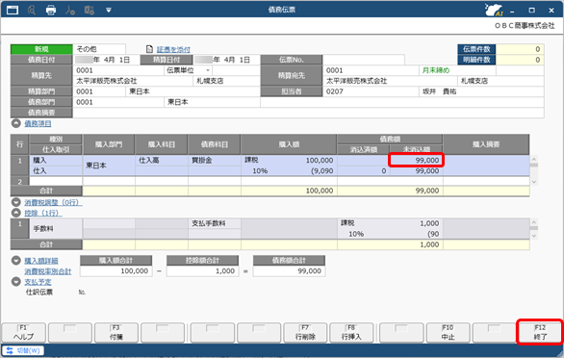
Task: Click down arrow of 債務項目 table scrollbar
Action: pos(534,182)
